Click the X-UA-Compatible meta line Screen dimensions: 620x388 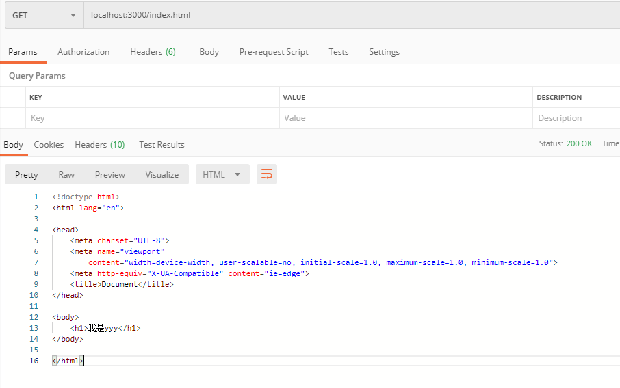pyautogui.click(x=190, y=273)
